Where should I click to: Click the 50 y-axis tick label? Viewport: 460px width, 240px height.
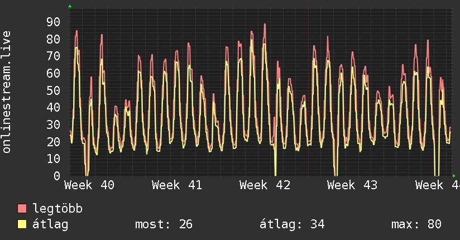54,90
